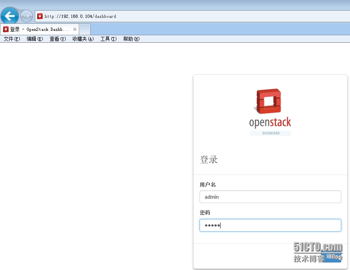Screen dimensions: 350x270
Task: Open the 编辑 (Edit) menu
Action: point(34,39)
